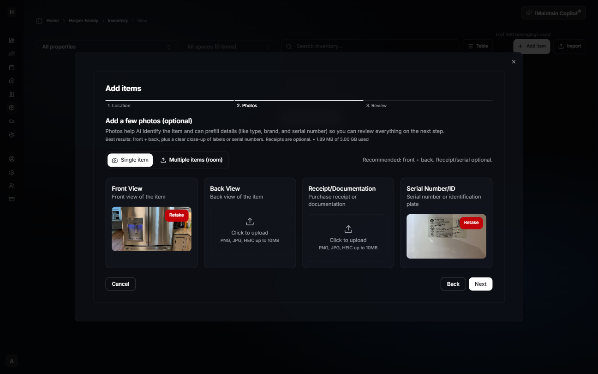Expand the All spaces (0 items) dropdown
This screenshot has height=374, width=598.
click(x=228, y=46)
